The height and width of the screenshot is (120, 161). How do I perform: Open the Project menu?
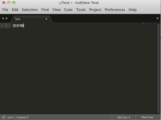(95, 10)
